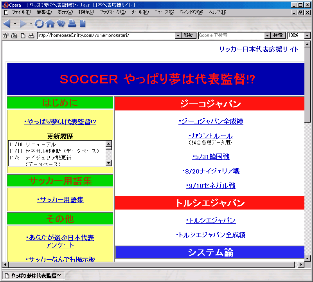Open the 表示(V) menu
This screenshot has width=313, height=282.
65,12
